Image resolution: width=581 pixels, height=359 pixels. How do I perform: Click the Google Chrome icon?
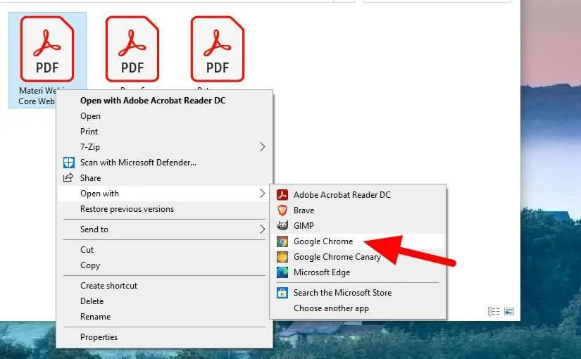pos(282,241)
